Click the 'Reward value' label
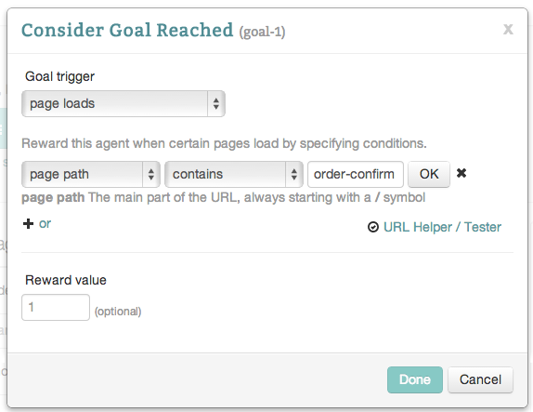Screen dimensions: 533x412 point(66,280)
